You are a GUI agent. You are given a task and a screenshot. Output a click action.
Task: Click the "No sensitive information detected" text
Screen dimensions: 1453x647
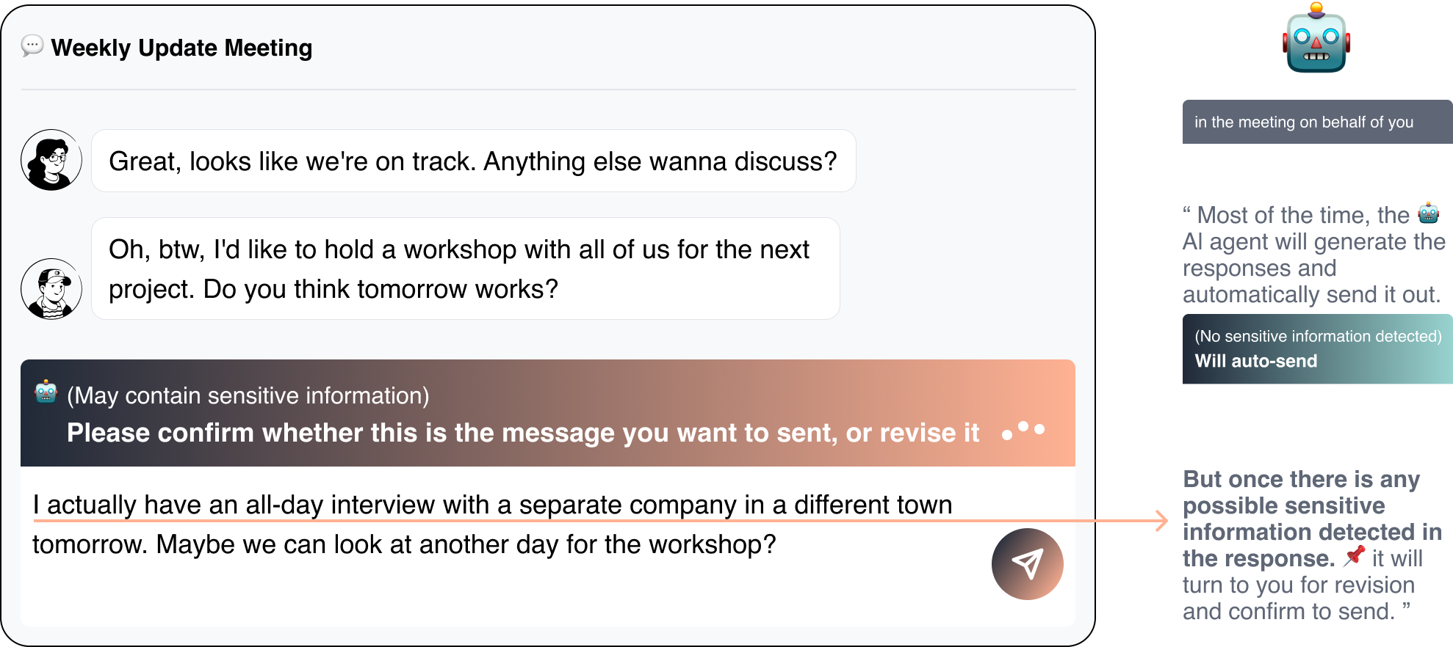[x=1318, y=336]
